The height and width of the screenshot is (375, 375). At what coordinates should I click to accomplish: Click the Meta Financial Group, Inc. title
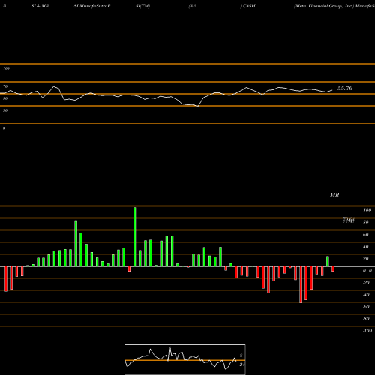(324, 6)
